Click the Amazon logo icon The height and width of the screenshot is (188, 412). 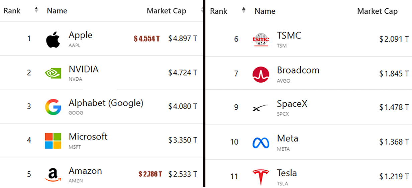[x=53, y=175]
